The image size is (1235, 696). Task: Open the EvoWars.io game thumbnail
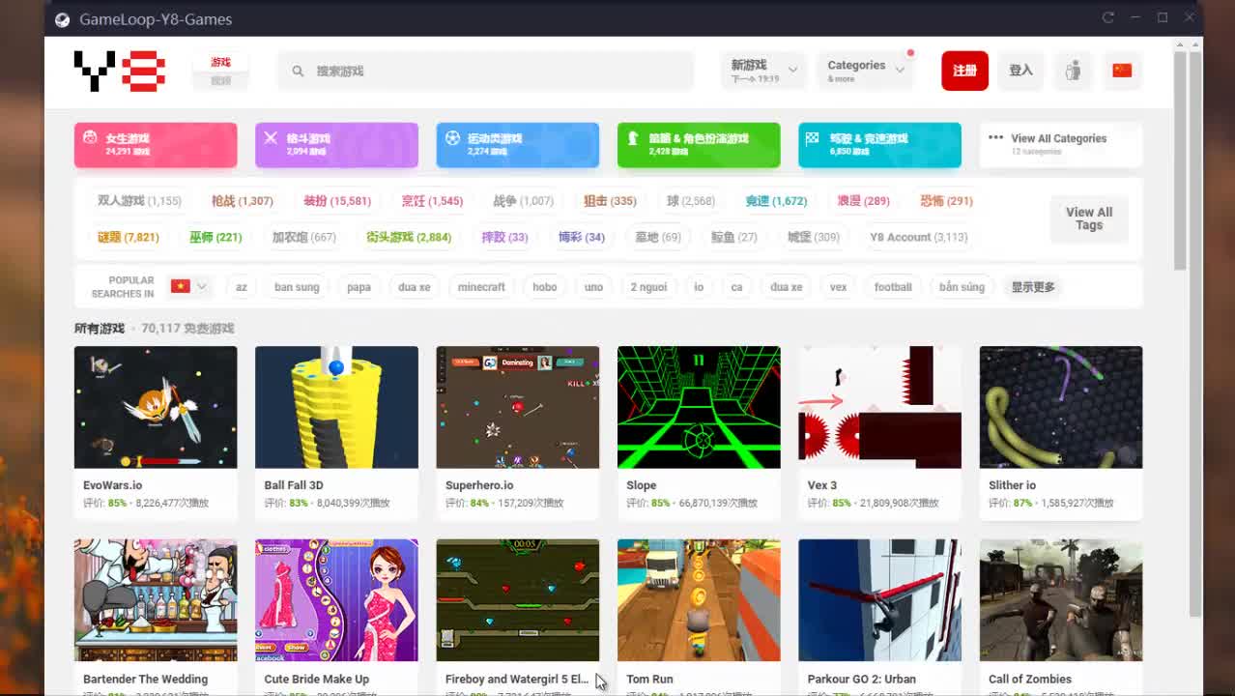(156, 407)
